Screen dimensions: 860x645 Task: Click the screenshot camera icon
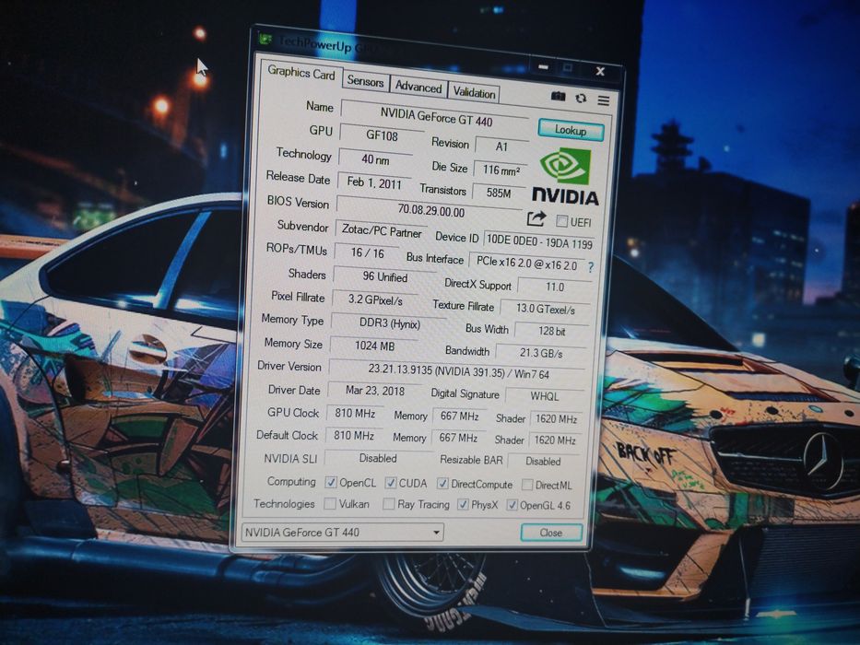(558, 96)
